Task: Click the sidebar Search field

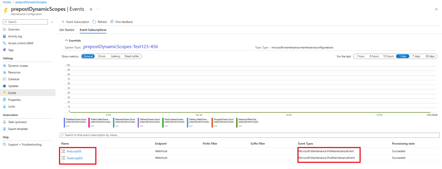Action: pos(25,22)
